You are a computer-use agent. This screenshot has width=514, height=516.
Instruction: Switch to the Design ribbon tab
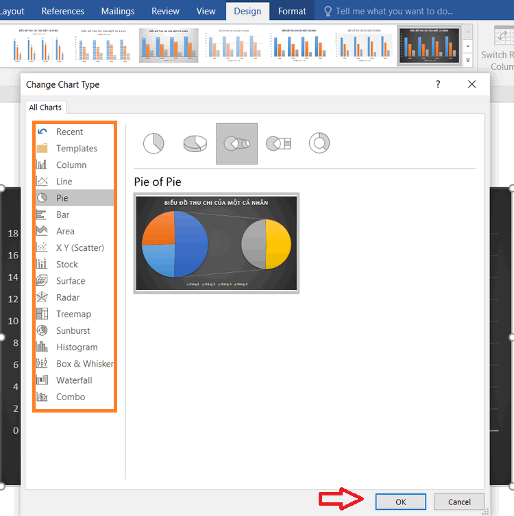pos(247,11)
